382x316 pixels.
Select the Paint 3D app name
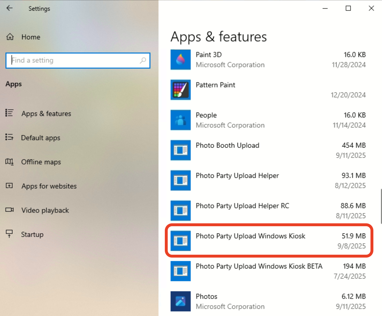pyautogui.click(x=209, y=55)
